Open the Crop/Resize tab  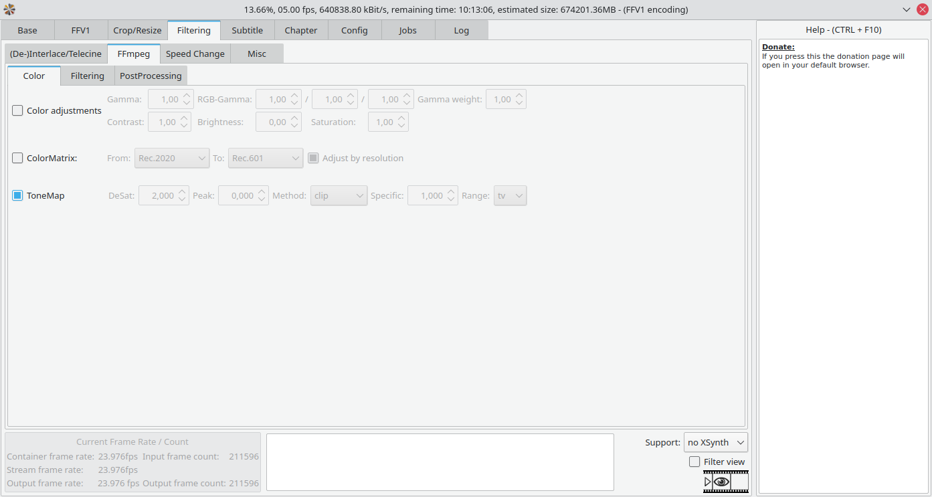pos(137,30)
